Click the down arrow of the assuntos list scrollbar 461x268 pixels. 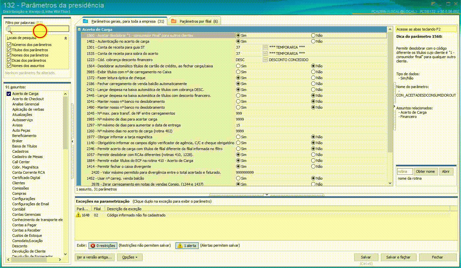point(65,254)
